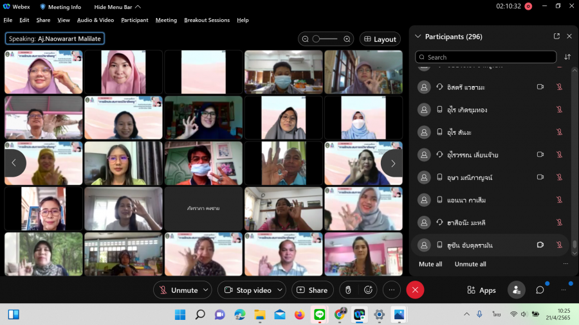
Task: Click the red leave meeting button
Action: pyautogui.click(x=415, y=290)
